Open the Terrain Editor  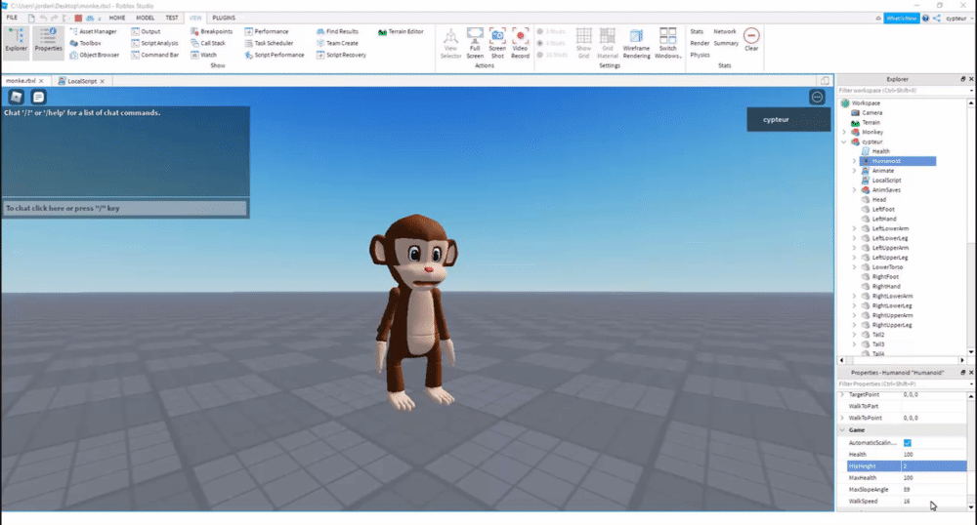pos(401,31)
